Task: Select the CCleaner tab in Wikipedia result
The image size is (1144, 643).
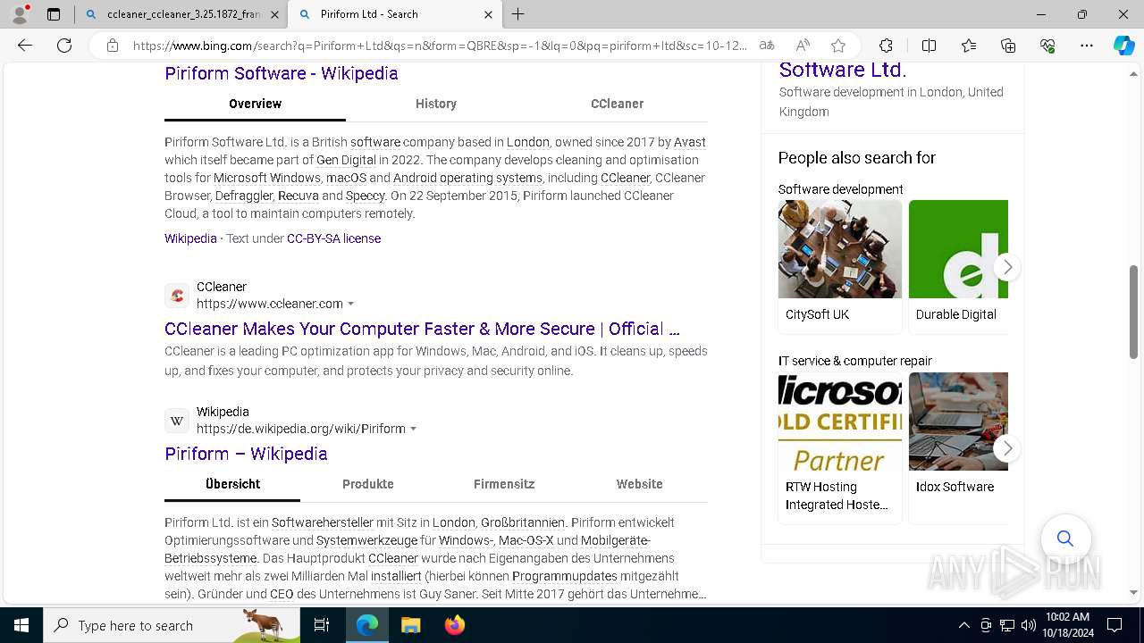Action: (x=617, y=104)
